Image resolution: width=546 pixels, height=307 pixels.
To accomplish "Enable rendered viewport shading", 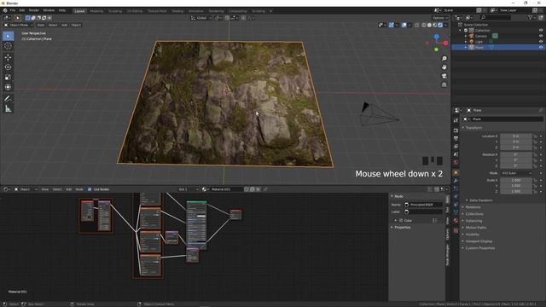I will (440, 25).
